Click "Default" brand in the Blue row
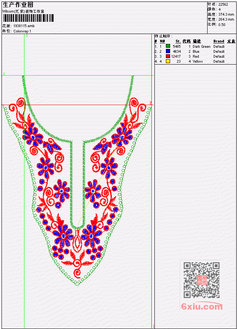Viewport: 237px width, 329px height. click(x=219, y=52)
